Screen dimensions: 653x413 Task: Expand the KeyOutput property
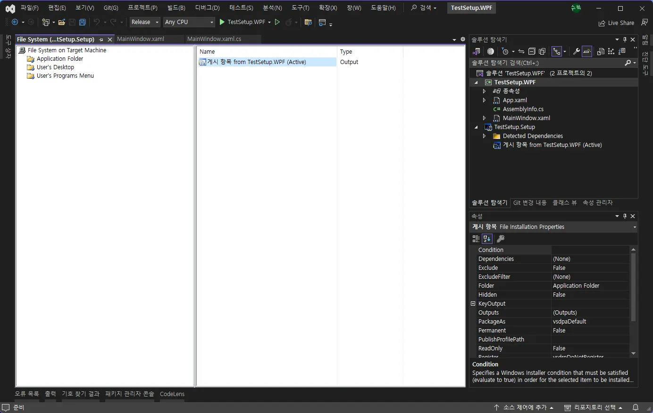pos(473,304)
